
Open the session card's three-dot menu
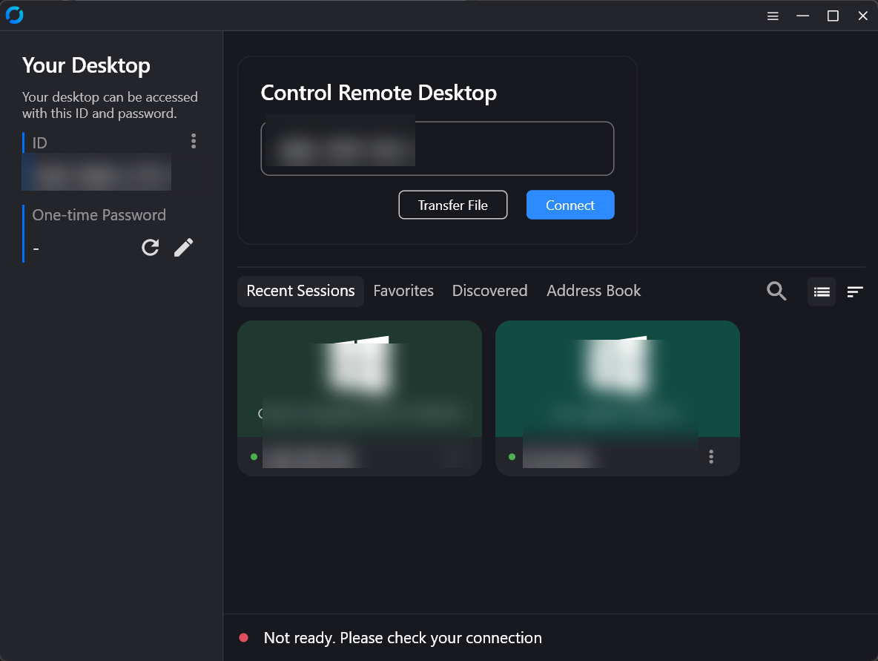coord(711,456)
